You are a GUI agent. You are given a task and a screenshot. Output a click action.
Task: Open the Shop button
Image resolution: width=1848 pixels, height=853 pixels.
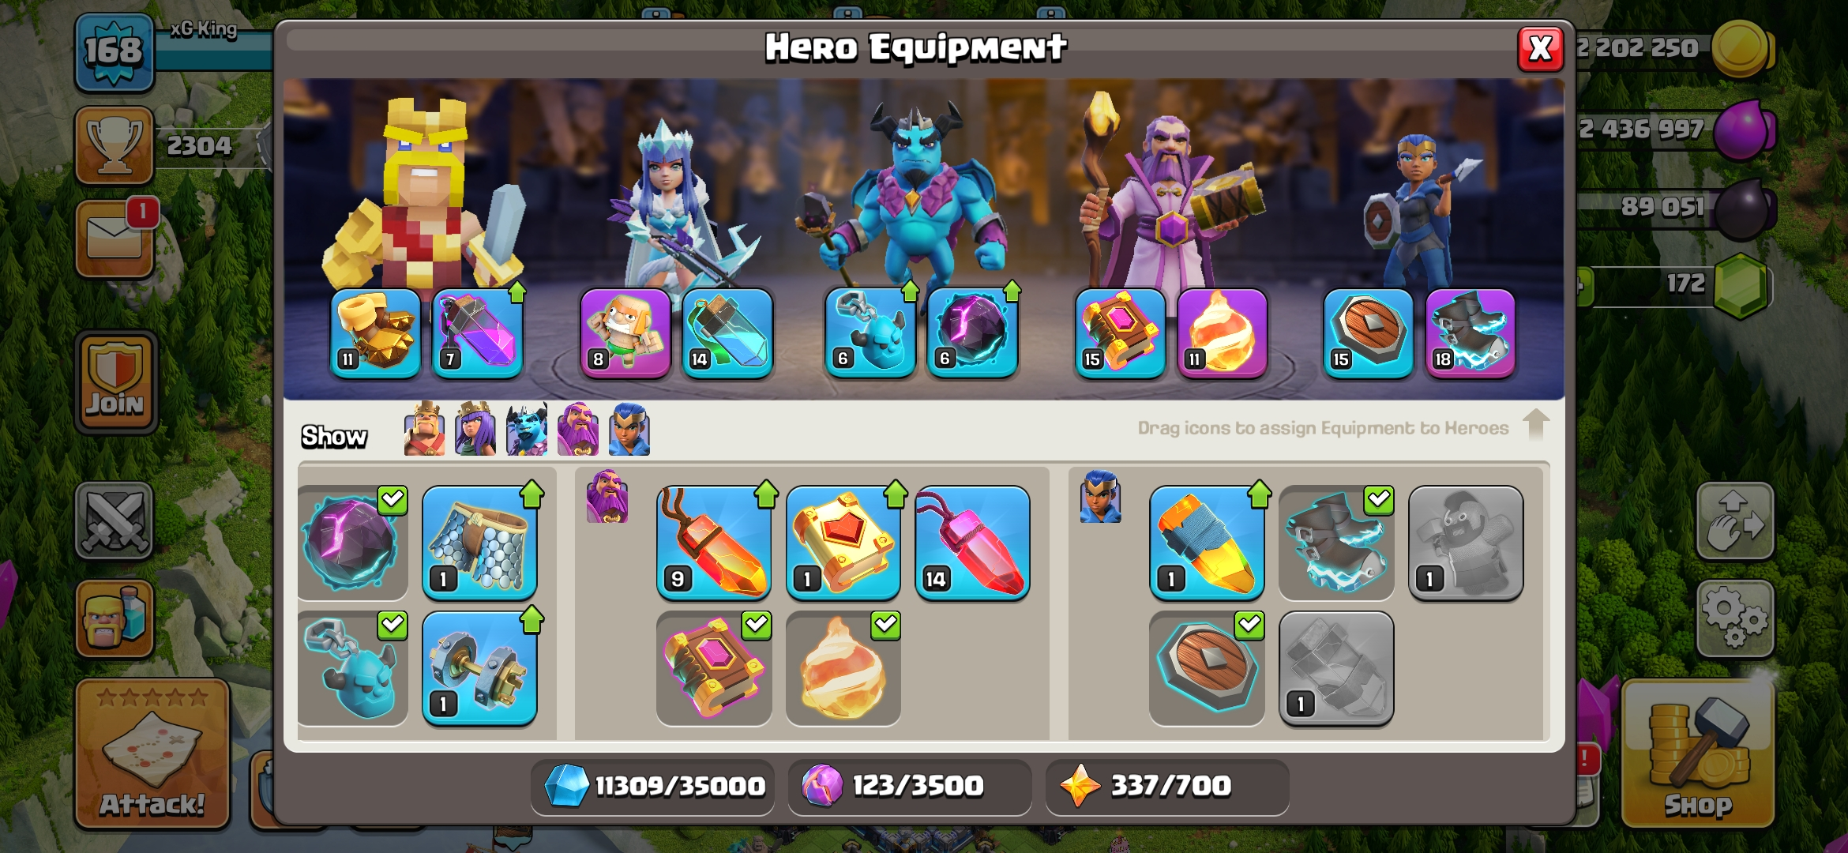pos(1698,756)
